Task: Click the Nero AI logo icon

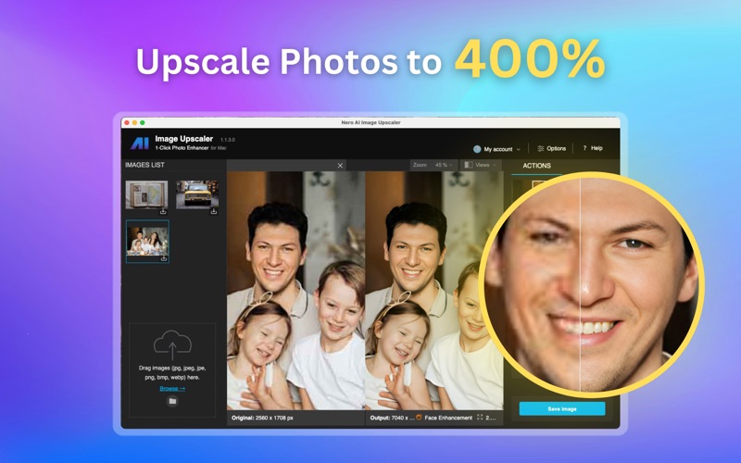Action: click(139, 144)
